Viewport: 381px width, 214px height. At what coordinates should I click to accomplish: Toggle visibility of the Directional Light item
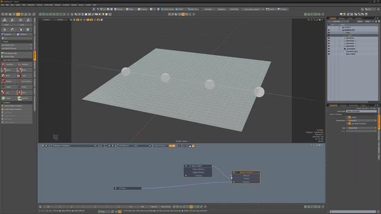329,52
